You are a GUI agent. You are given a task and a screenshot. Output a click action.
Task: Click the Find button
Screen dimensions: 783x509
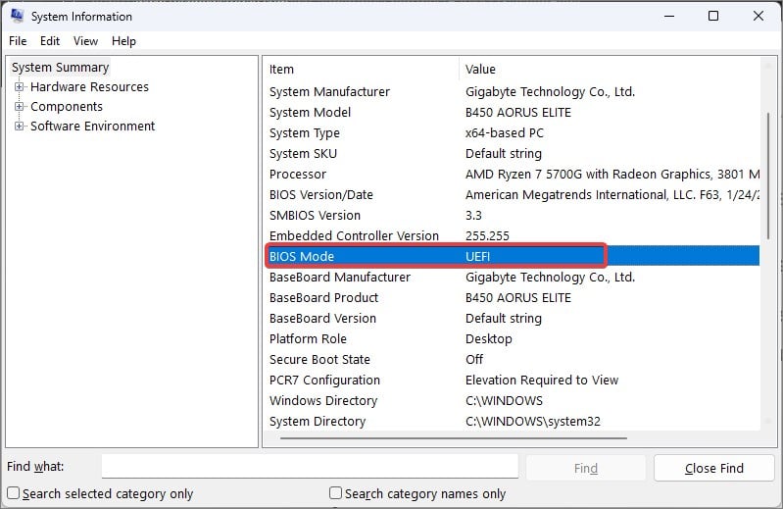click(585, 468)
